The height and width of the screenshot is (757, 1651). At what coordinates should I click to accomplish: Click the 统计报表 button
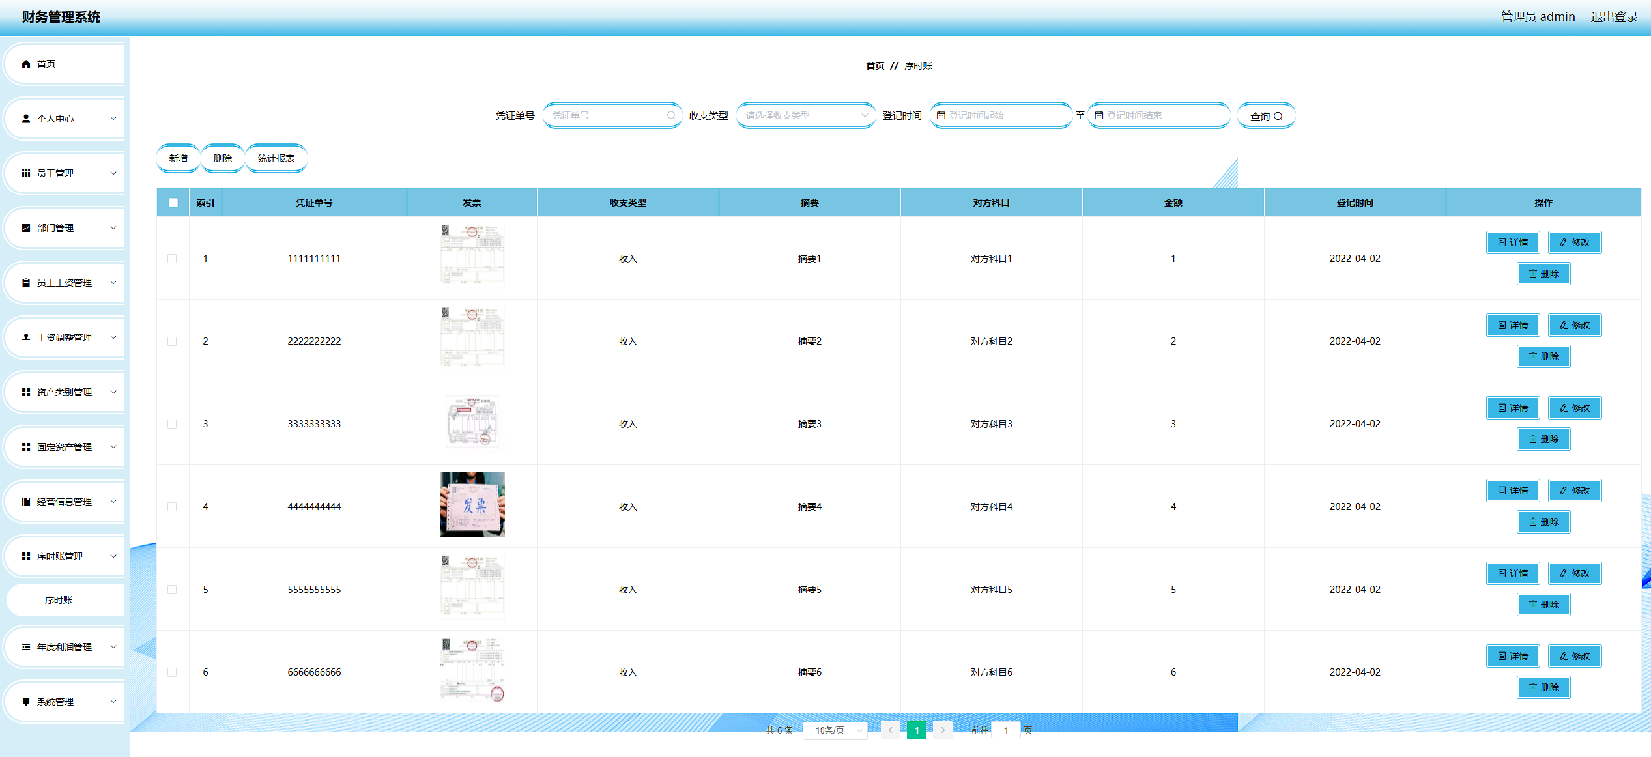pos(276,158)
